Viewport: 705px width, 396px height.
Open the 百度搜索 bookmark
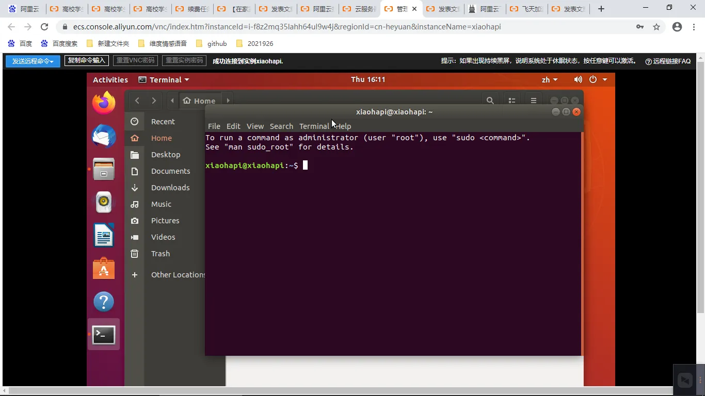59,43
